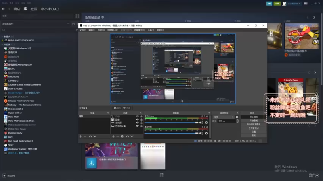Switch Steam library to grid view
The height and width of the screenshot is (181, 323).
(77, 16)
